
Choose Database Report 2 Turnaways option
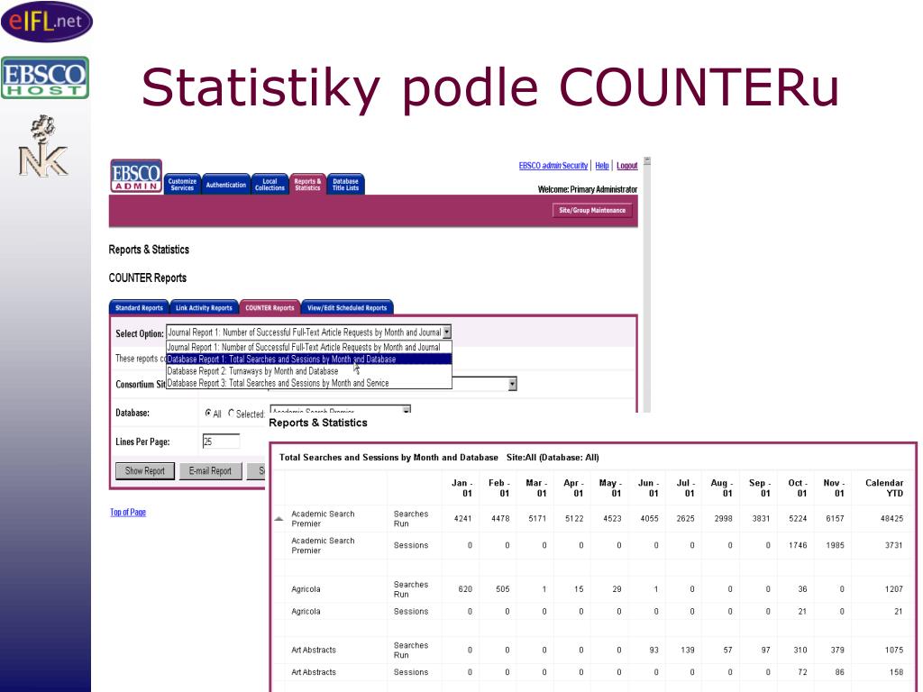308,371
